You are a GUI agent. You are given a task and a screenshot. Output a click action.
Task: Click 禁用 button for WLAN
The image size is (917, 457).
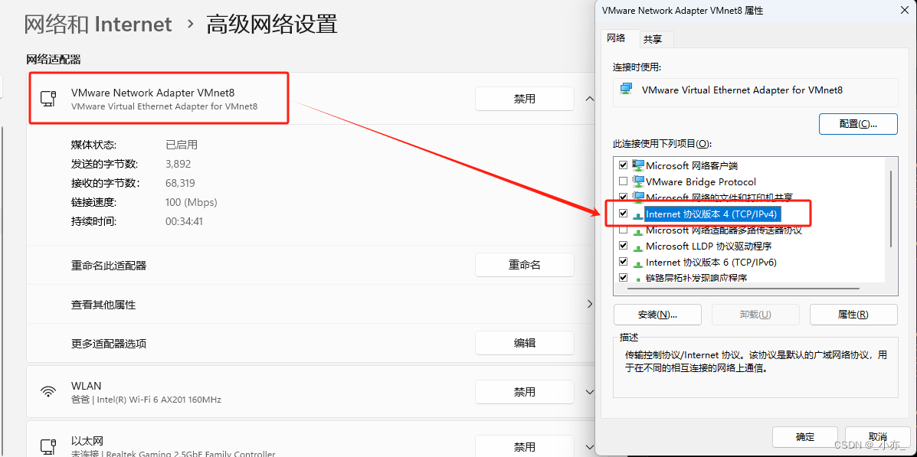click(525, 391)
